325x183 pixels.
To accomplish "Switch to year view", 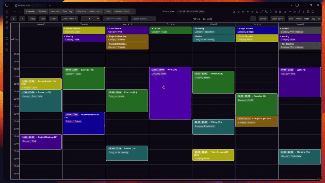I will click(x=291, y=19).
